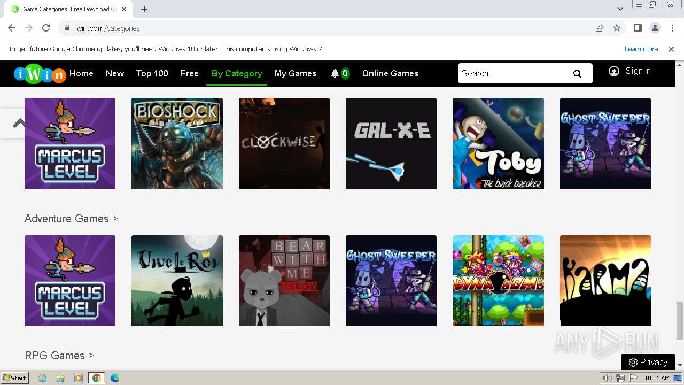Select the By Category menu item
Screen dimensions: 684x385
[x=237, y=74]
